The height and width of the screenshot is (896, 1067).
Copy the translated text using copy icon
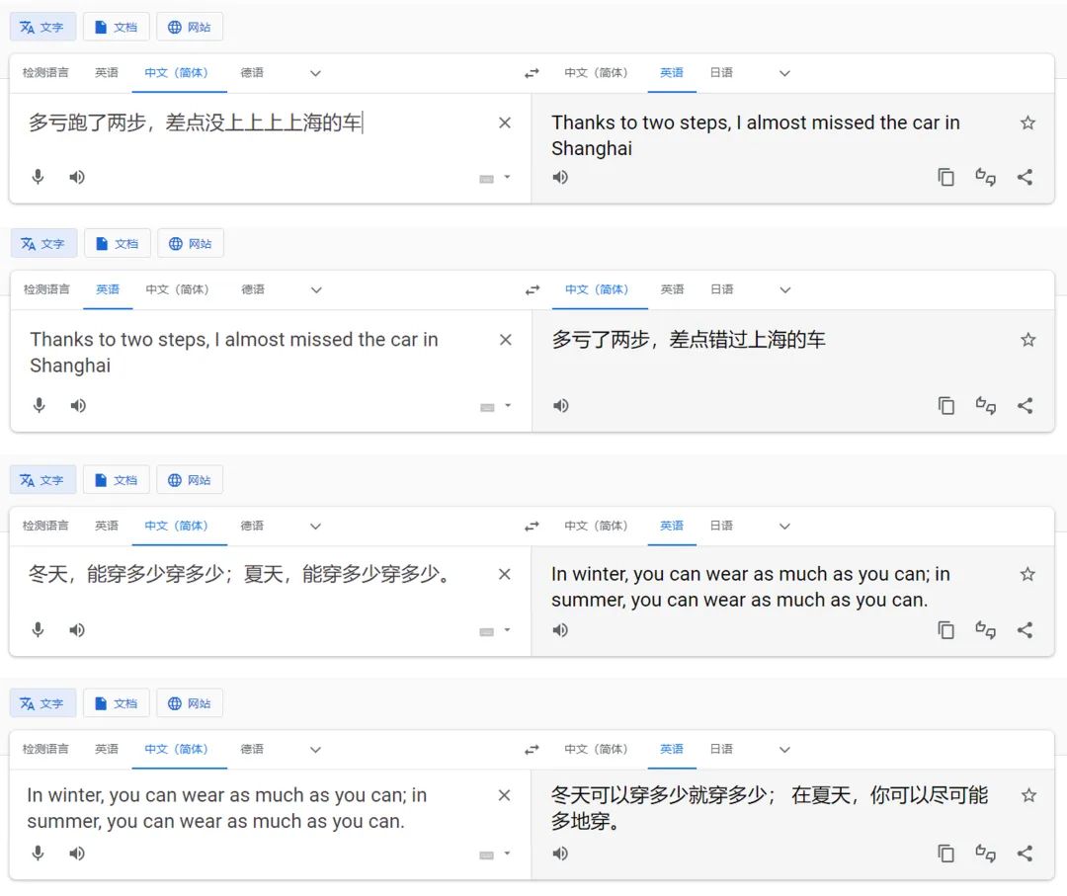[945, 177]
